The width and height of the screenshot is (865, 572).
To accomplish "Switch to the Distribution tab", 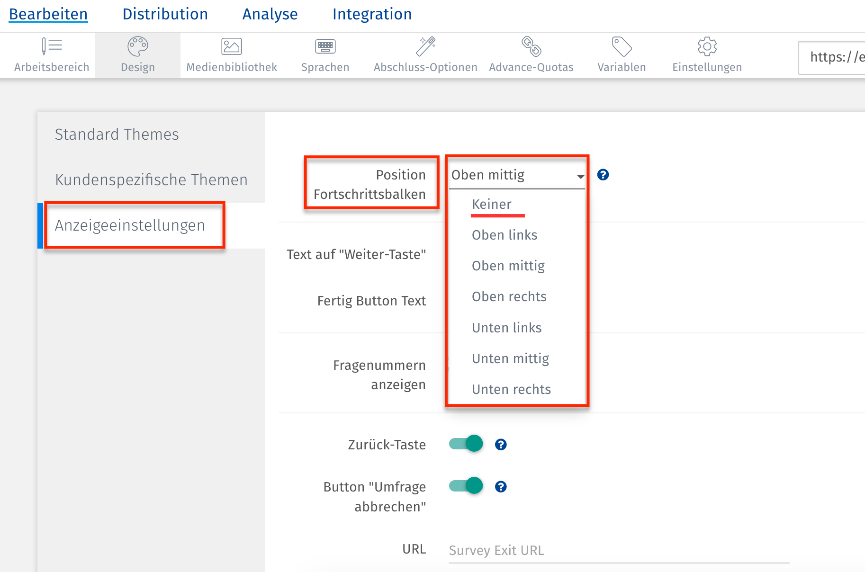I will 165,14.
